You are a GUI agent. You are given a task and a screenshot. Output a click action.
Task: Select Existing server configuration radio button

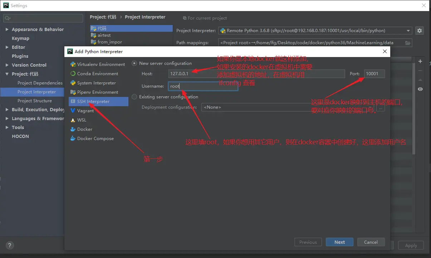point(134,97)
